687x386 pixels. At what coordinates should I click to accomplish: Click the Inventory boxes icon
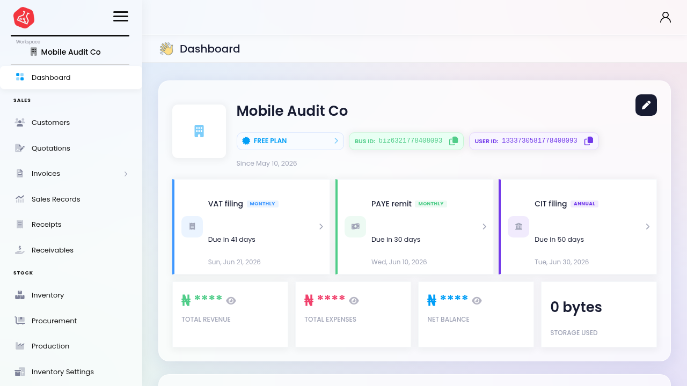point(20,295)
